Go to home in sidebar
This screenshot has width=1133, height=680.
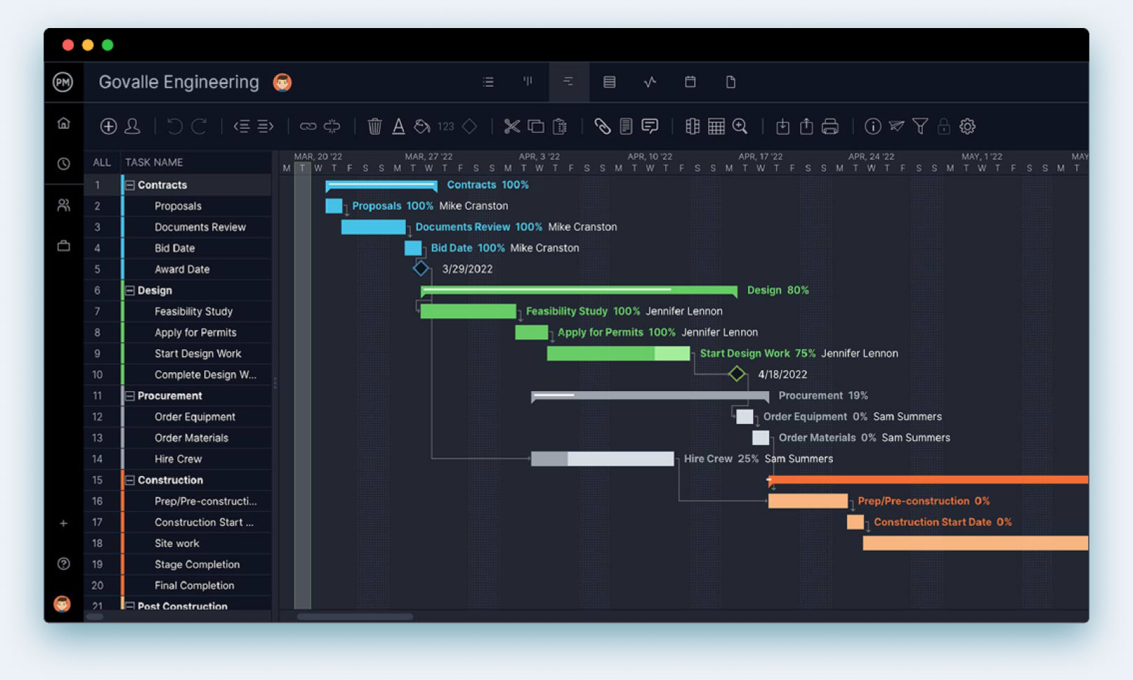63,123
